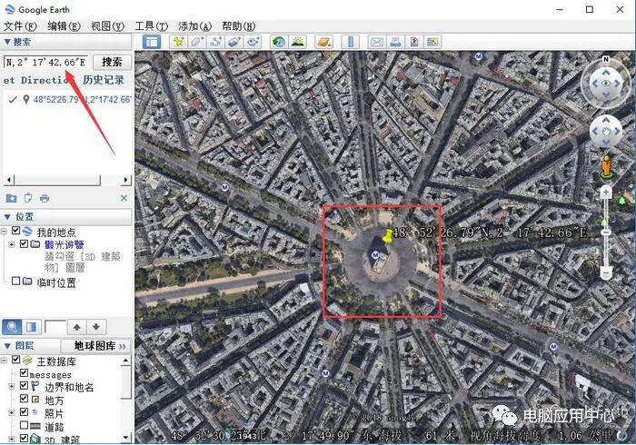
Task: Click the move up arrow button in places
Action: click(77, 327)
